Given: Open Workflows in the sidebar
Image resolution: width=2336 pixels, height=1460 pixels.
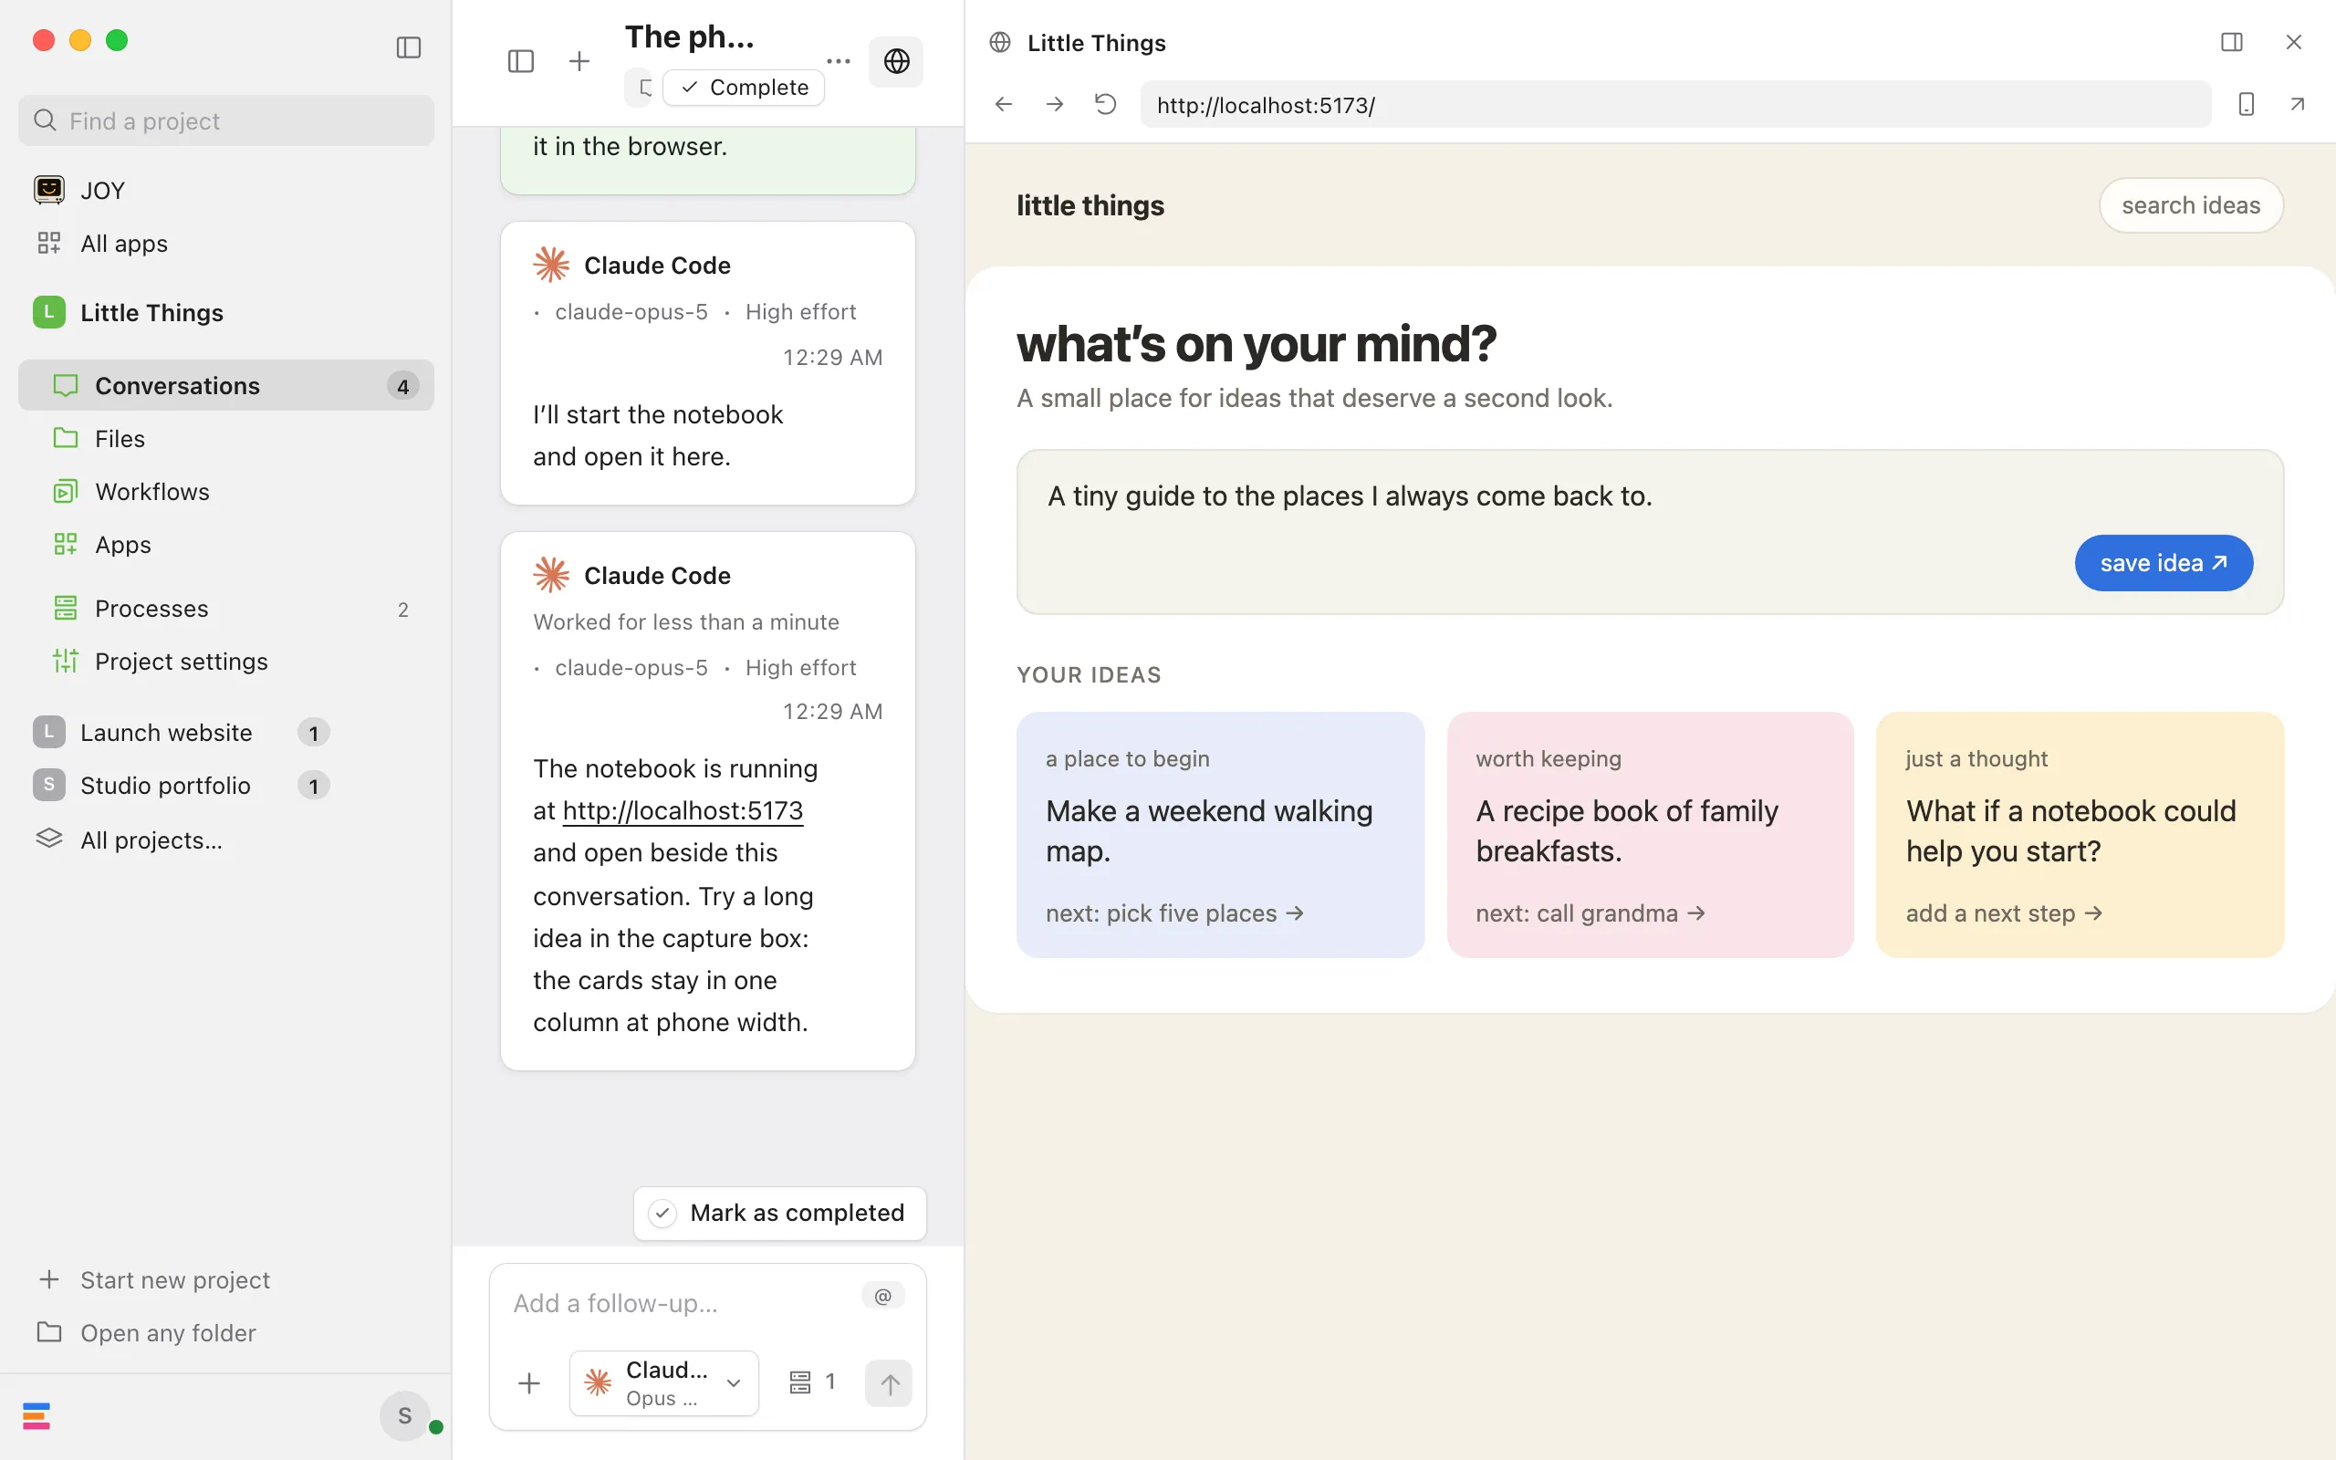Looking at the screenshot, I should pos(226,492).
